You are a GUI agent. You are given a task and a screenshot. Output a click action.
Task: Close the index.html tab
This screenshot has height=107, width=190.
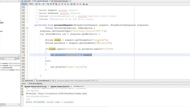(32, 1)
